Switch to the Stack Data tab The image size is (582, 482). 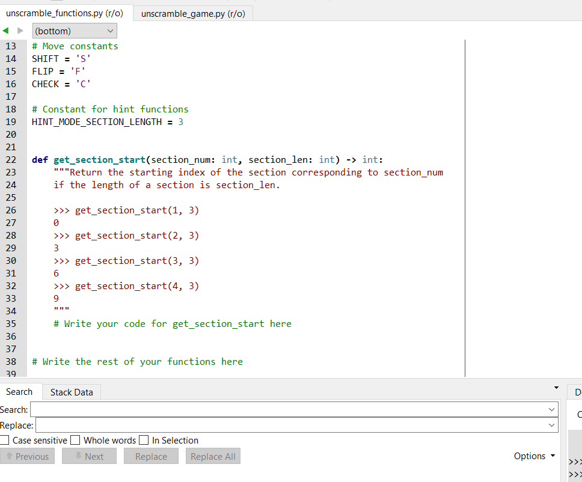pyautogui.click(x=71, y=392)
